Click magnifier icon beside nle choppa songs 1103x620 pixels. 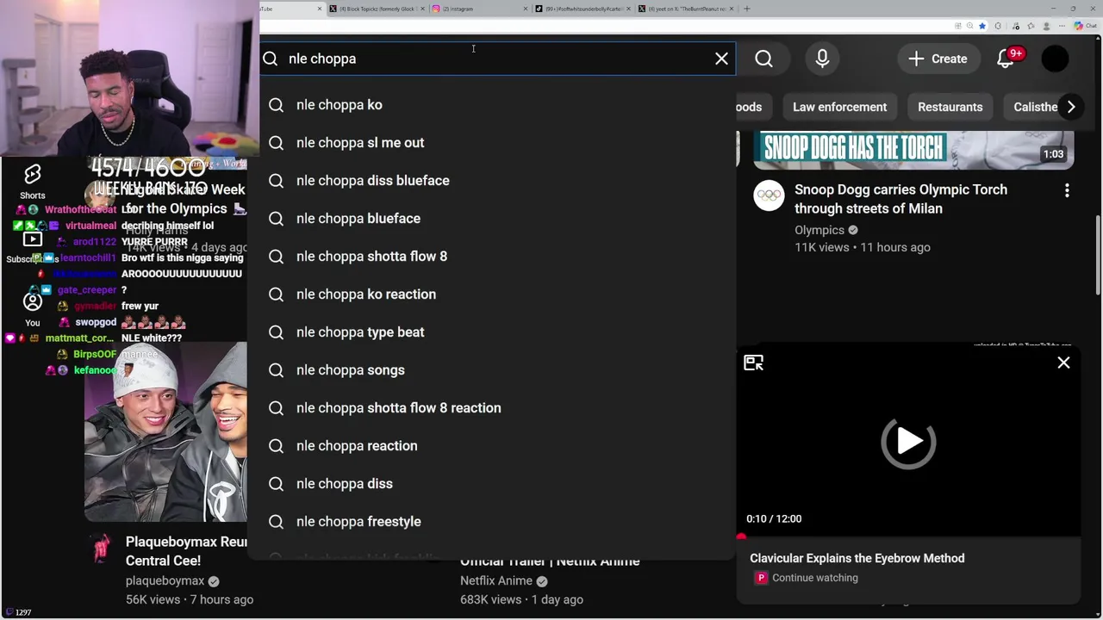click(x=276, y=370)
